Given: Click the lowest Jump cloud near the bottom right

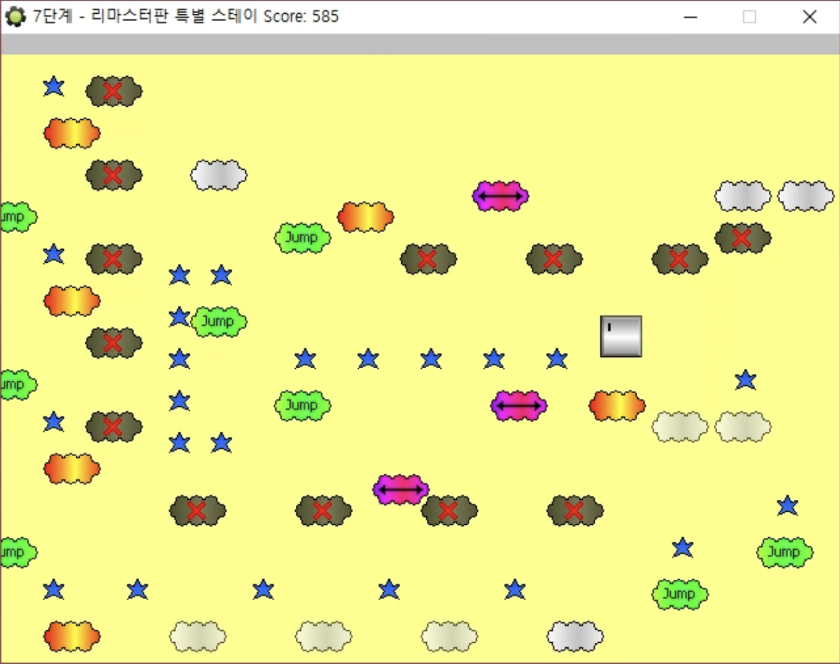Looking at the screenshot, I should tap(680, 594).
